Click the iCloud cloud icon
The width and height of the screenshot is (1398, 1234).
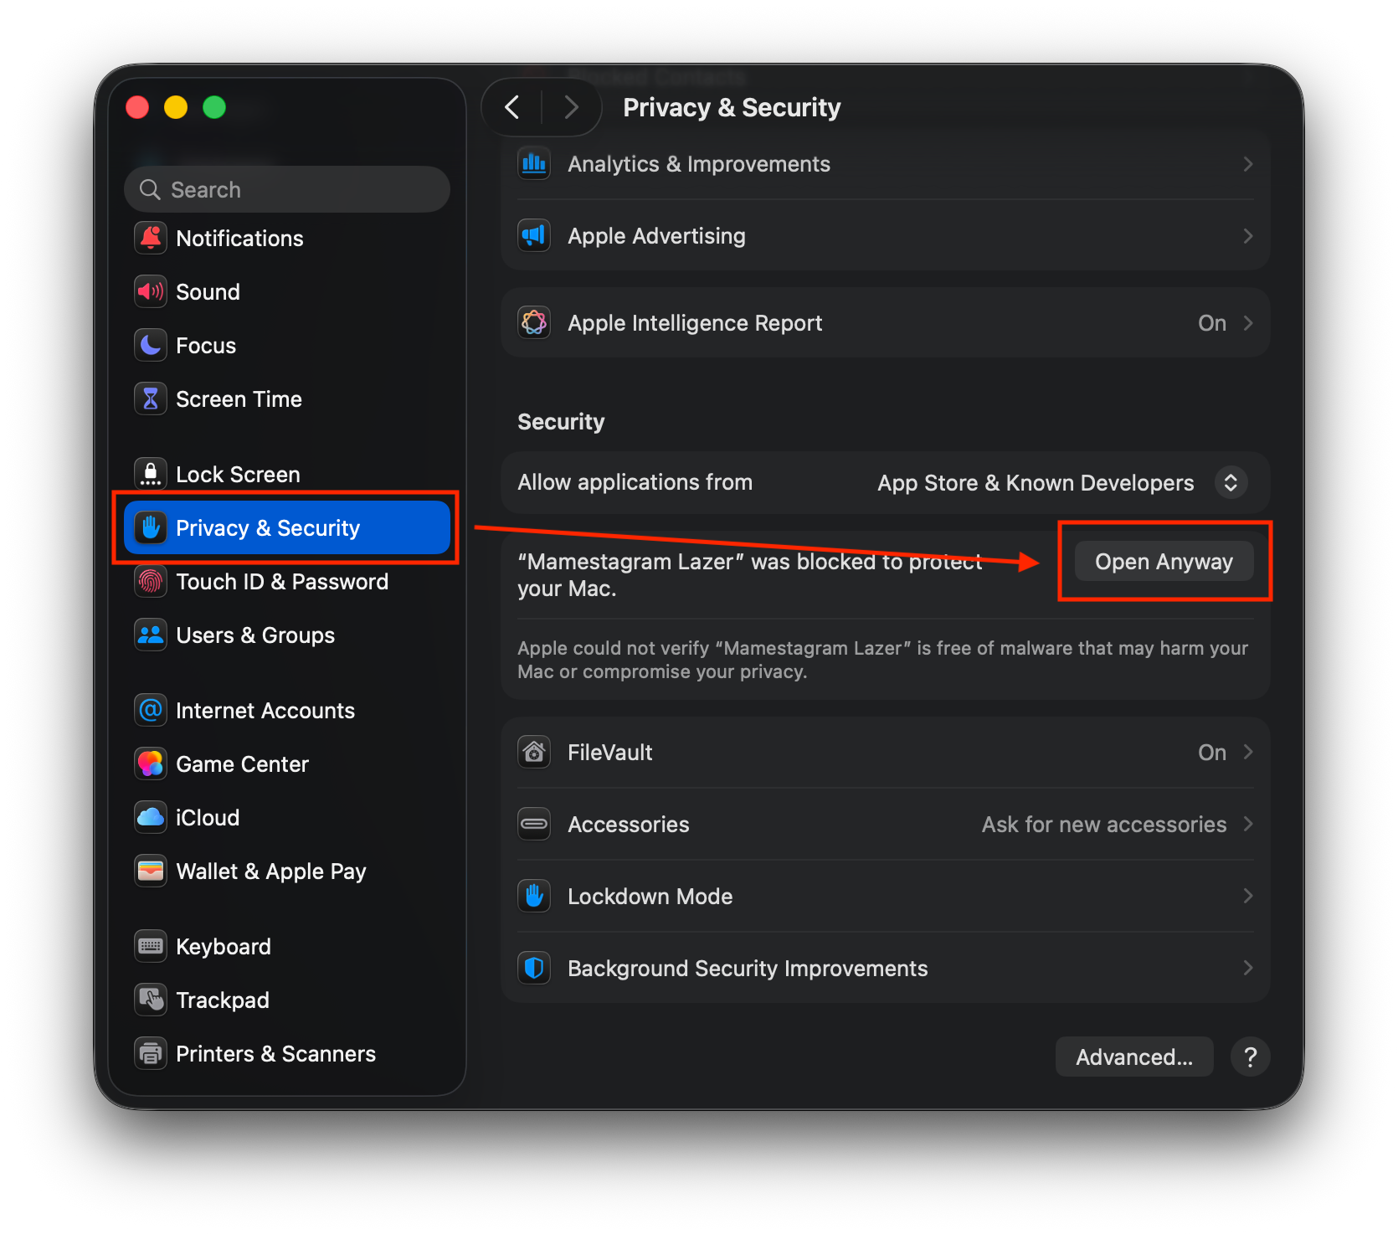(x=151, y=818)
